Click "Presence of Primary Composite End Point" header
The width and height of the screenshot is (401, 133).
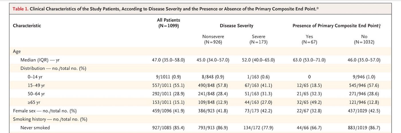click(x=337, y=26)
